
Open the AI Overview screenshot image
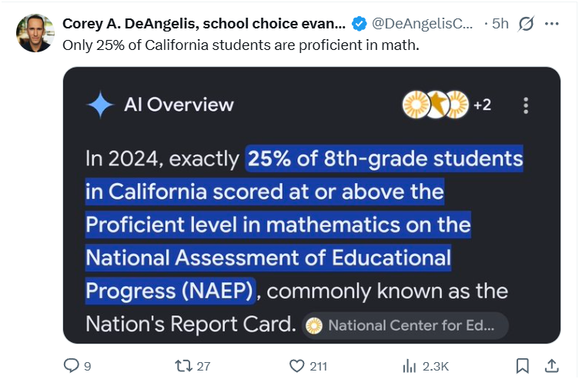312,205
